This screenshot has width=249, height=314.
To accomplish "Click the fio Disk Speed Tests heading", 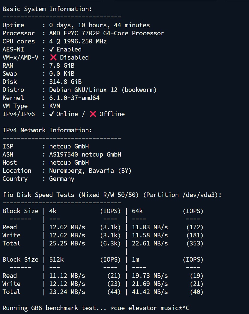I will (x=112, y=195).
